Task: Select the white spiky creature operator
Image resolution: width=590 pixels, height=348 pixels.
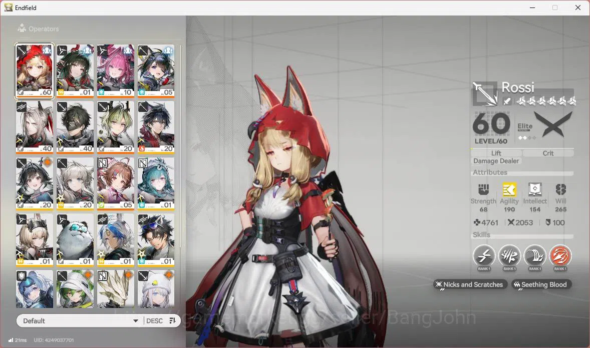Action: 116,289
